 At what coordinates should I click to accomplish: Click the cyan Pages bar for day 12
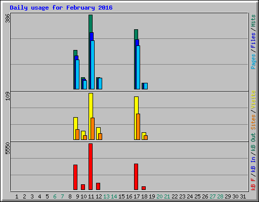(100, 83)
